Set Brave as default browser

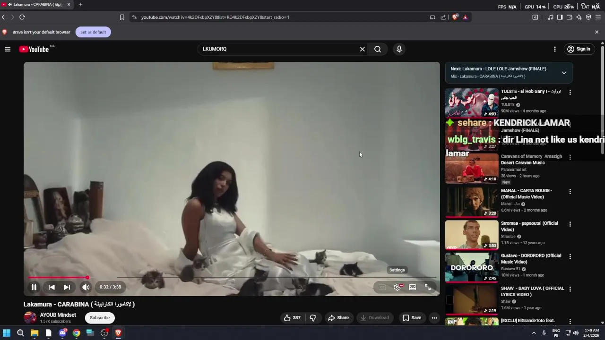tap(93, 32)
